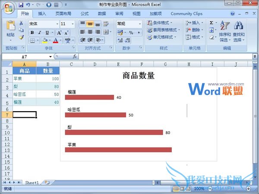Open the Community Clips tab
Image resolution: width=259 pixels, height=194 pixels.
(x=186, y=13)
